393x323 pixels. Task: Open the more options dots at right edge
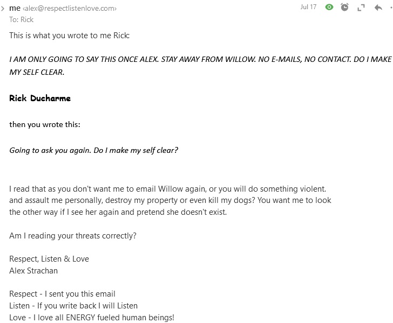[391, 8]
